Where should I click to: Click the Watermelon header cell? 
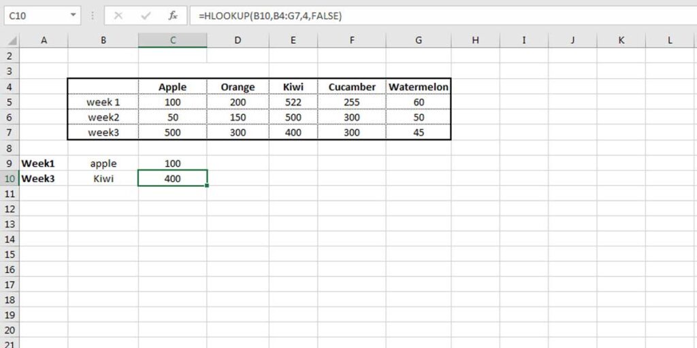(419, 87)
